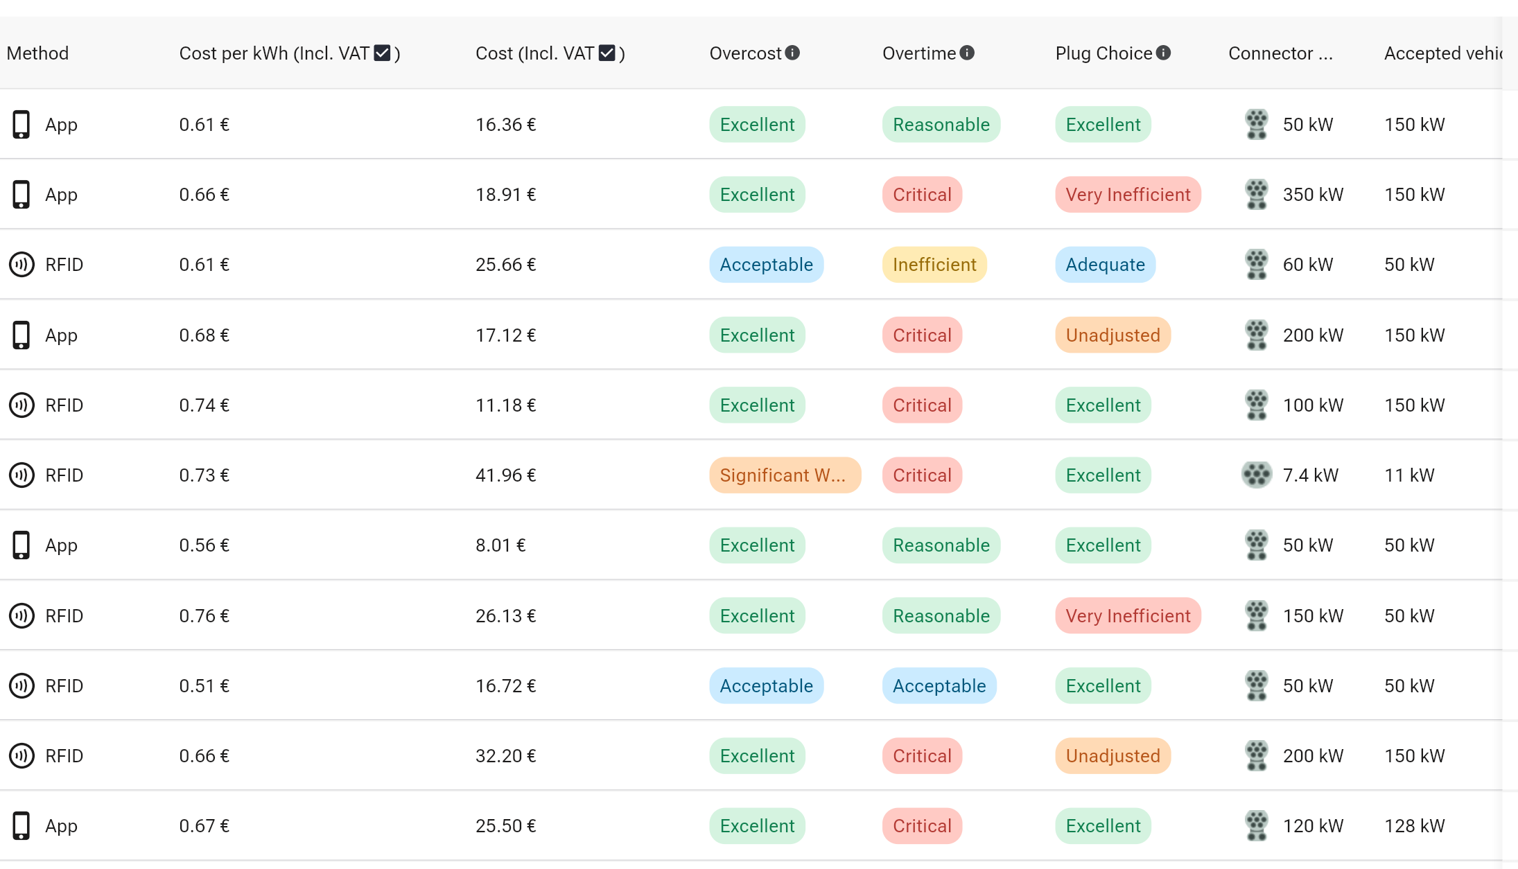Screen dimensions: 1518x869
Task: Toggle VAT checkbox in Cost per kWh header
Action: click(382, 53)
